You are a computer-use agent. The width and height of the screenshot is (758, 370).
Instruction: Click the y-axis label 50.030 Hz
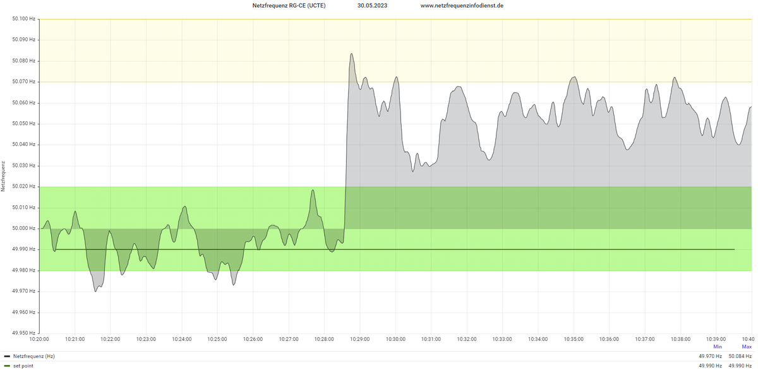pos(23,165)
